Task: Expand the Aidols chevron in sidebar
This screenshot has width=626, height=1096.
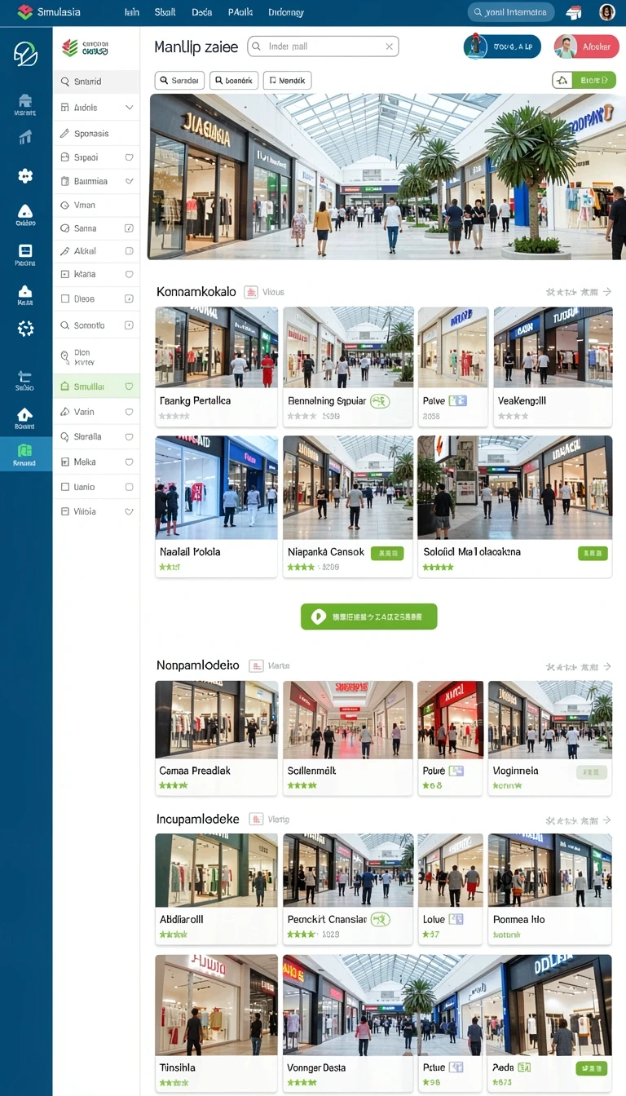Action: pos(129,108)
